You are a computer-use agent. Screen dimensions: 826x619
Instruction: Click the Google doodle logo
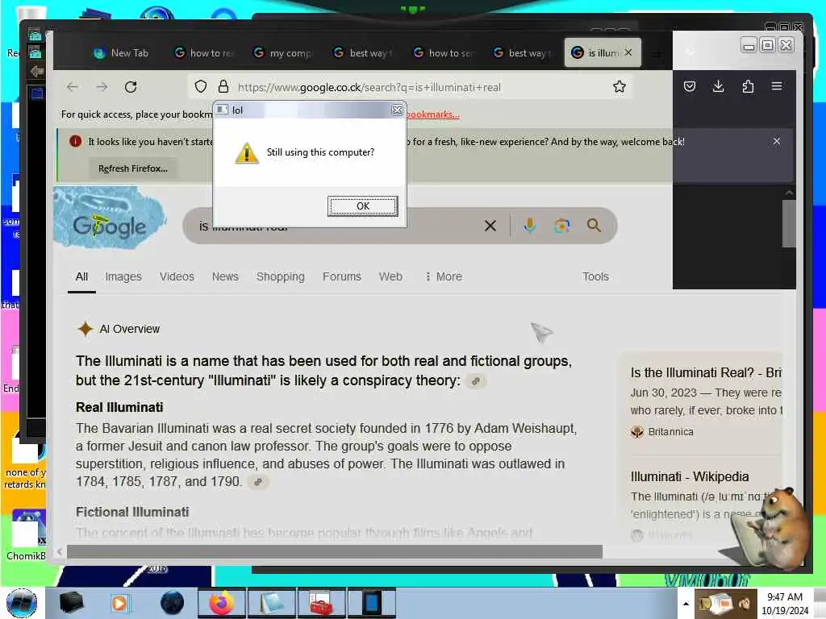(110, 217)
